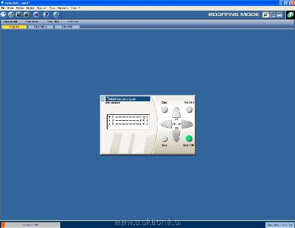Click the purple round icon beside the printer
The height and width of the screenshot is (228, 295).
[x=36, y=15]
